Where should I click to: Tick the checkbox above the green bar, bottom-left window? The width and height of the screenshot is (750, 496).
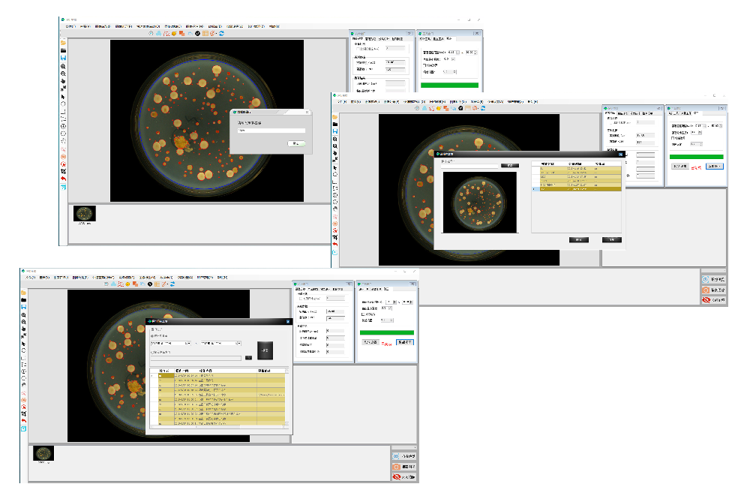coord(363,314)
